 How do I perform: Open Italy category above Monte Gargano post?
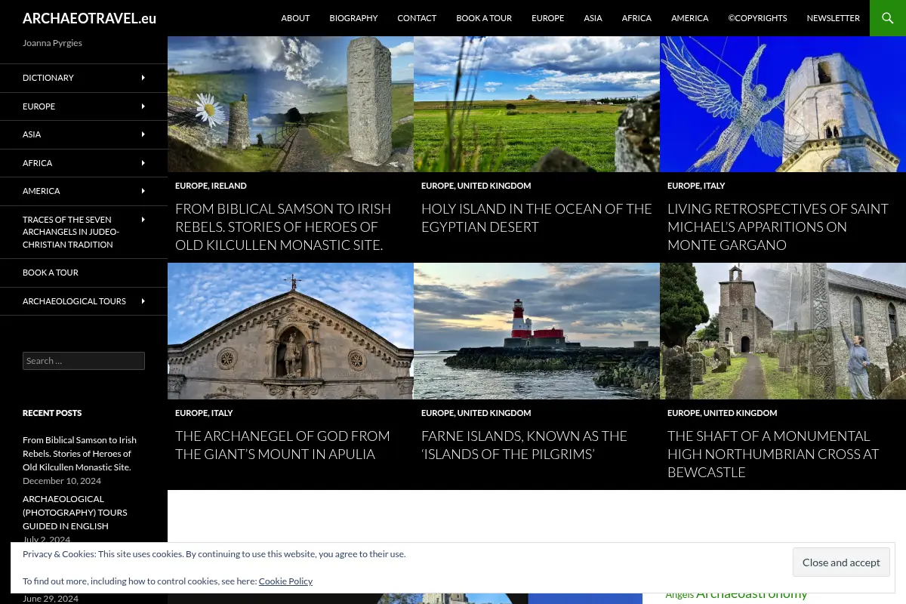[714, 186]
